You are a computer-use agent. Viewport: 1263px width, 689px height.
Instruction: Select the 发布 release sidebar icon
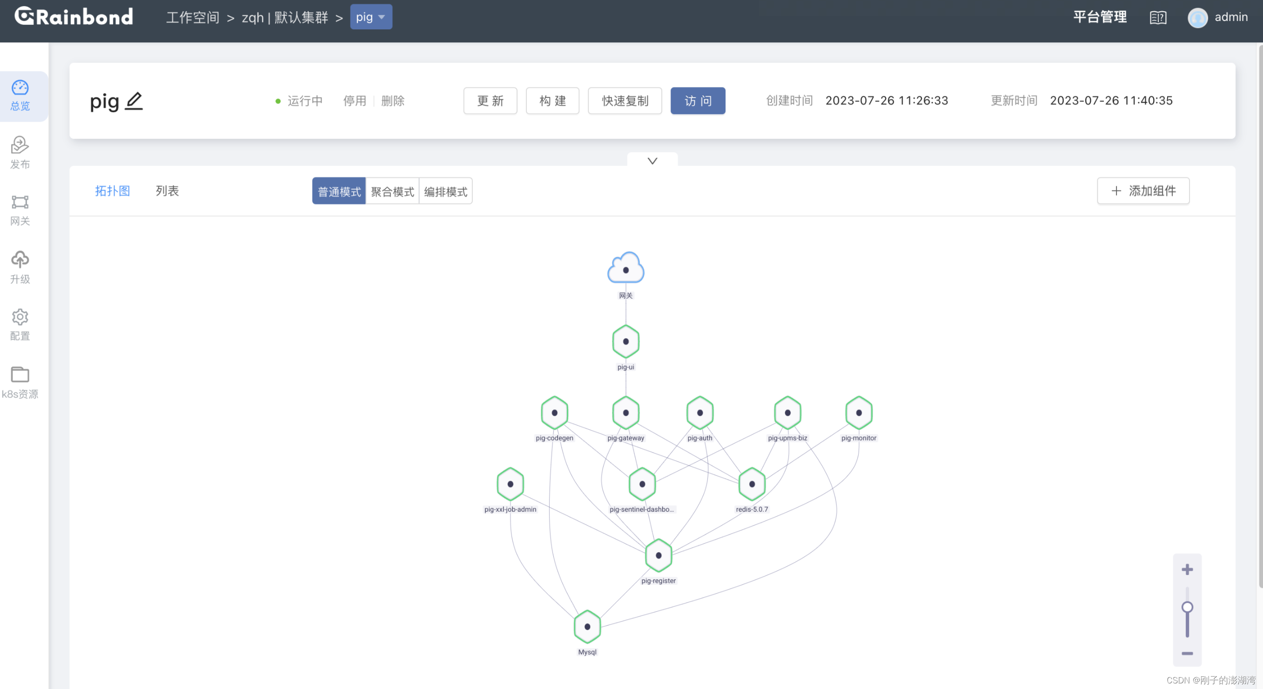20,153
